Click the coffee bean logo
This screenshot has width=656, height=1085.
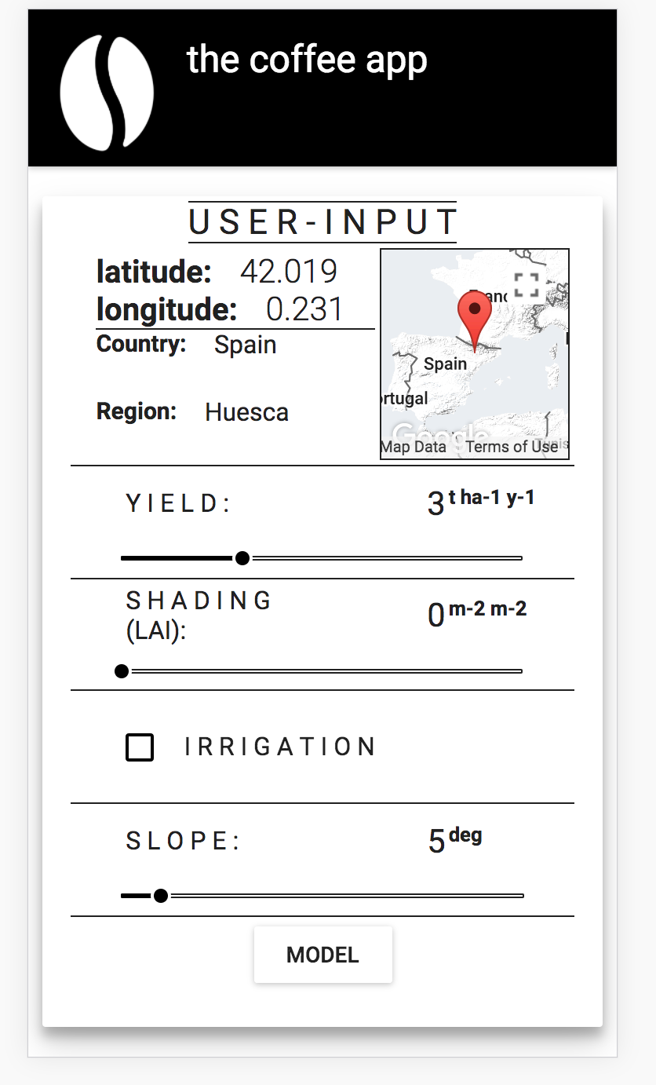107,93
